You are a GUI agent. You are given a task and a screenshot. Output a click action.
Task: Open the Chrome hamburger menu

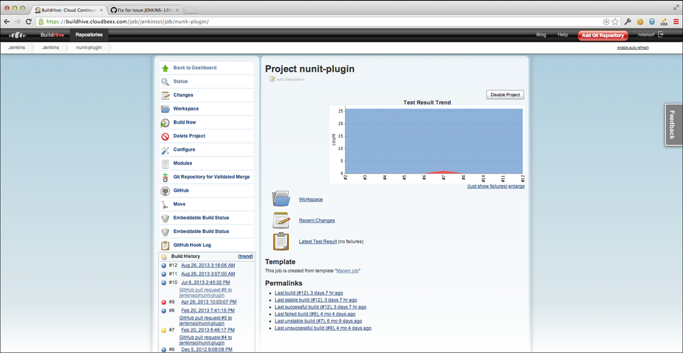click(x=675, y=22)
